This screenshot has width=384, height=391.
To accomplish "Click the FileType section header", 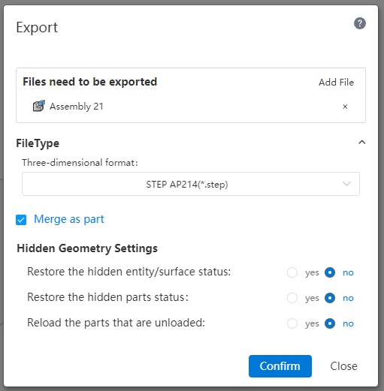I will click(38, 143).
